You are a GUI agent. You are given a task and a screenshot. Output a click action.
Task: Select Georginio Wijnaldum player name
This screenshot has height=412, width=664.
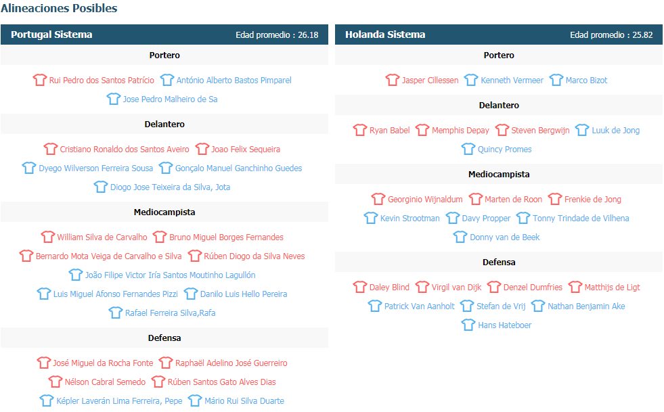(x=425, y=200)
